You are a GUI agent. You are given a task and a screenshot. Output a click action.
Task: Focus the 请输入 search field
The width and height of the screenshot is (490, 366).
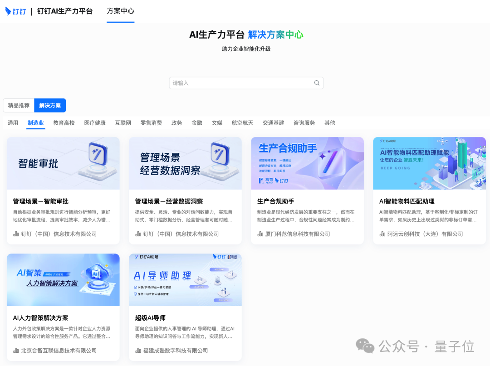[x=246, y=83]
